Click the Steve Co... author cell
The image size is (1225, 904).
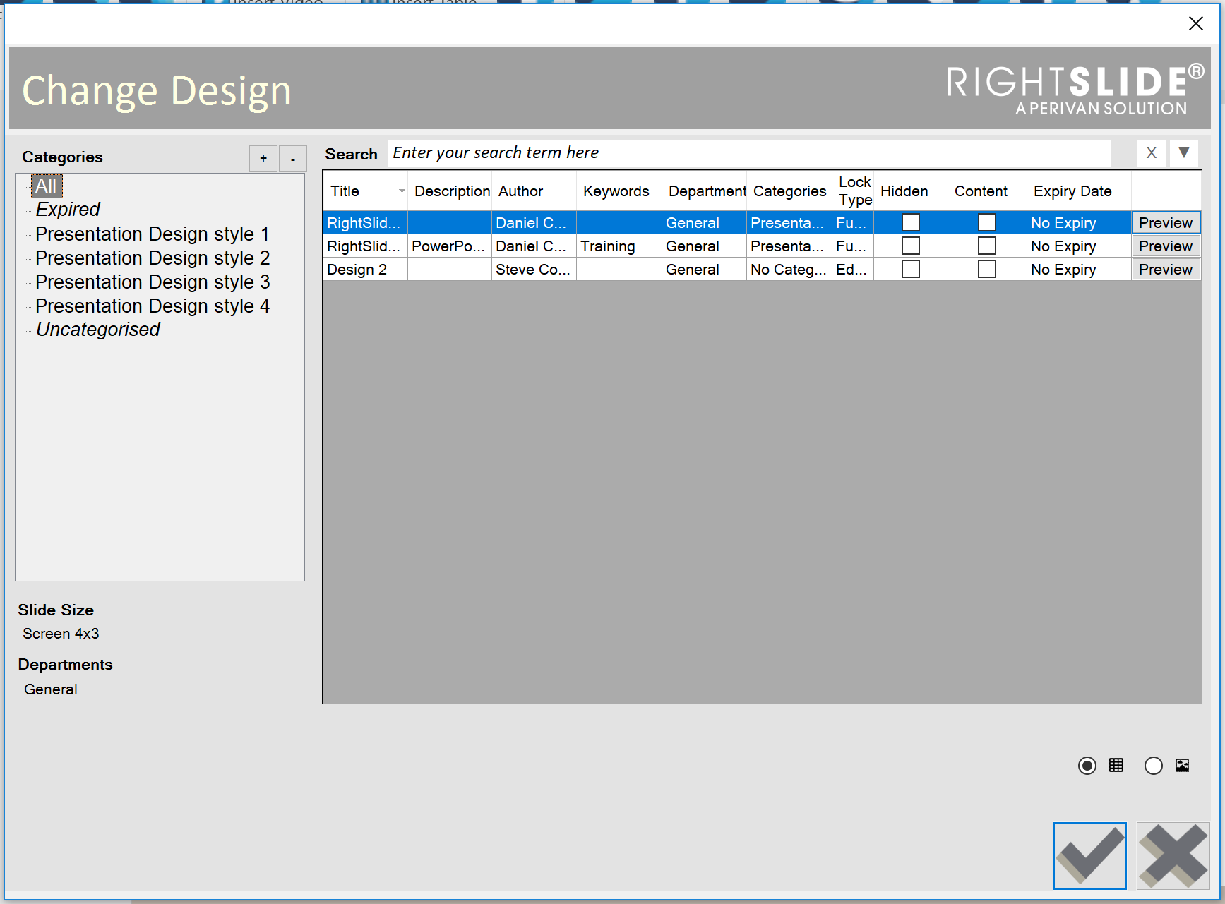534,269
